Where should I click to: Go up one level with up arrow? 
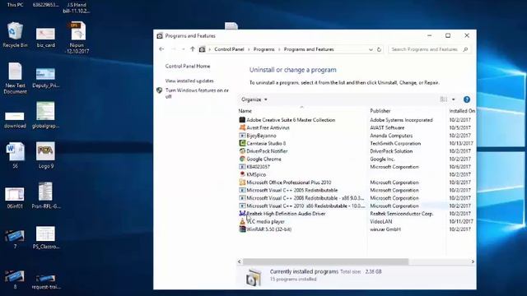193,49
